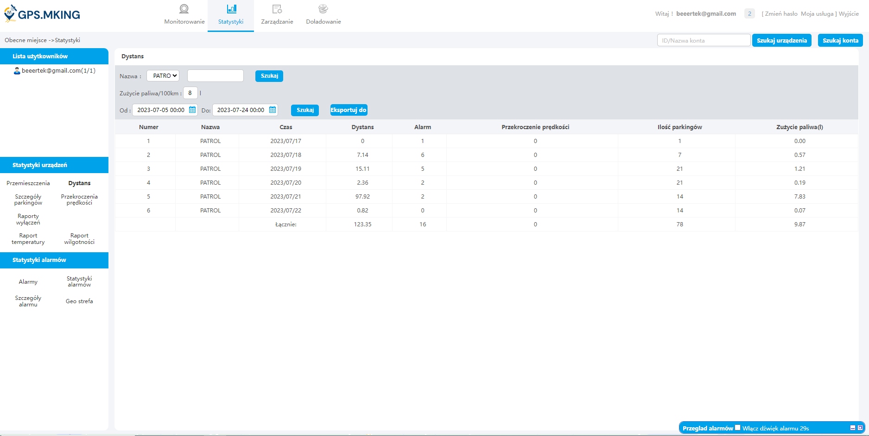
Task: Click the Statystyki bar chart icon
Action: point(231,9)
